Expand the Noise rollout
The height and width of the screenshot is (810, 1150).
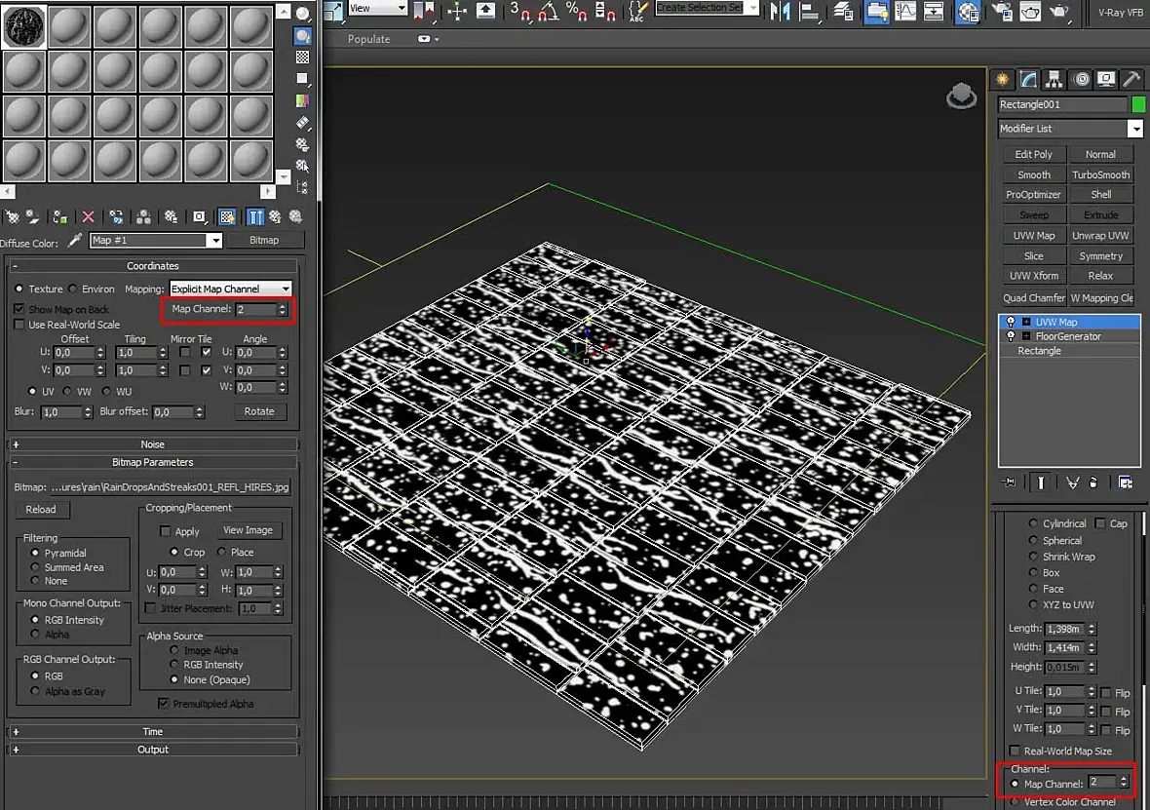click(152, 444)
